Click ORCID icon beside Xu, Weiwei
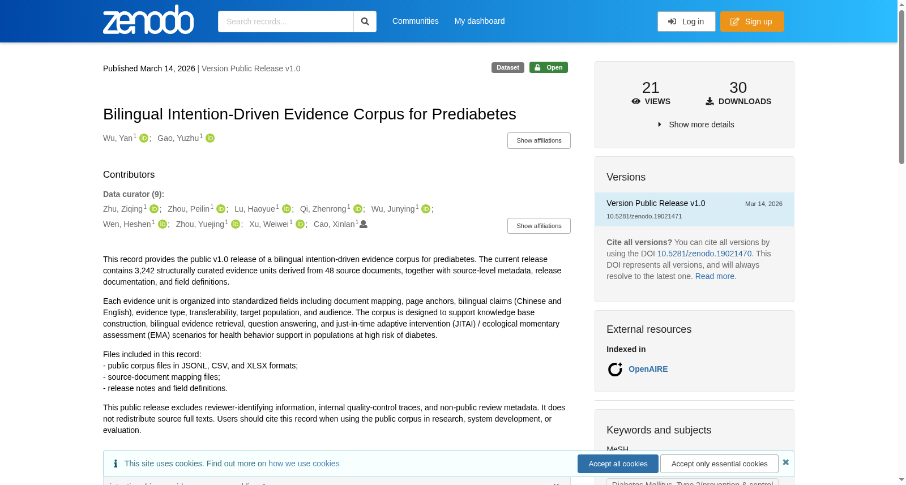The height and width of the screenshot is (485, 906). coord(300,224)
